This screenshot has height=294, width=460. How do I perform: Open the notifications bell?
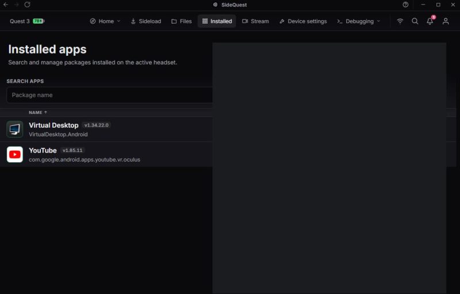click(x=430, y=21)
